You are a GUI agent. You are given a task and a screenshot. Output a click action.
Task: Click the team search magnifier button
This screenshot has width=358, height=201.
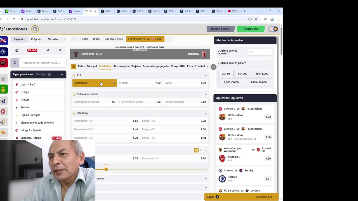pos(15,63)
